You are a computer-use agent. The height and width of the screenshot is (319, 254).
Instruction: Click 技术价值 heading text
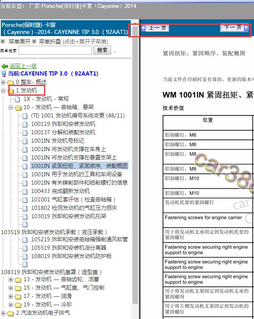(173, 108)
